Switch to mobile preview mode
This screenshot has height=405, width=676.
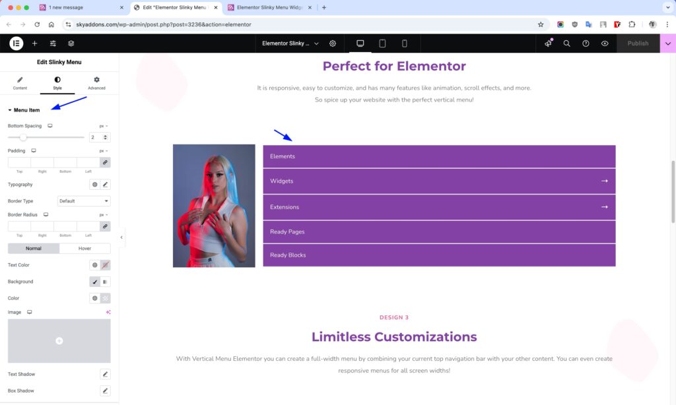pos(404,43)
